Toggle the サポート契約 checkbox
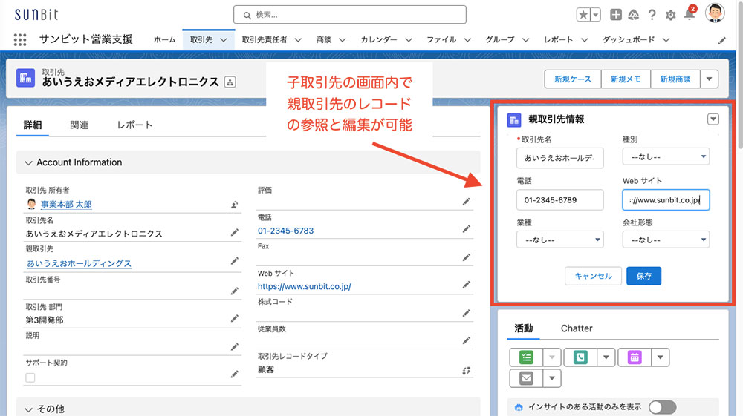The image size is (743, 416). 30,377
